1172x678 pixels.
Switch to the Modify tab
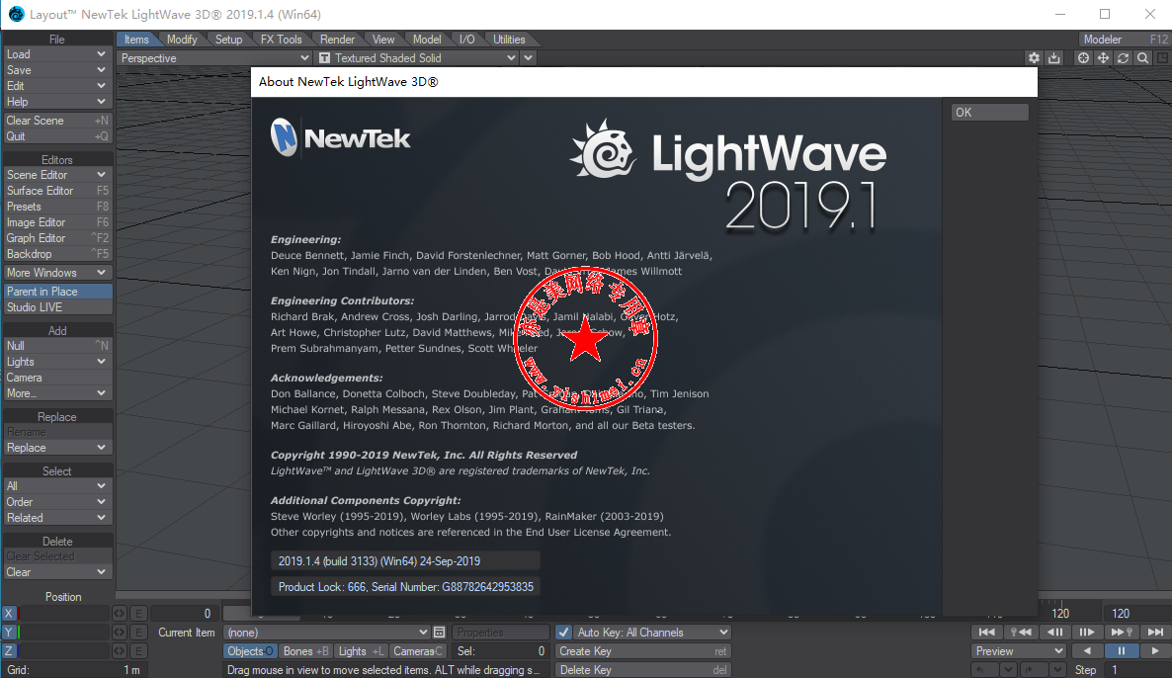pos(182,39)
